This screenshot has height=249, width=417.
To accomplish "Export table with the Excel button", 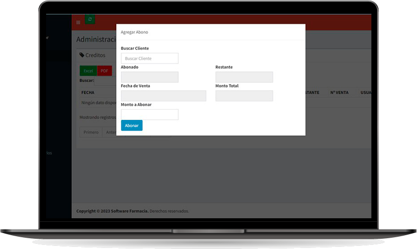I will (88, 71).
